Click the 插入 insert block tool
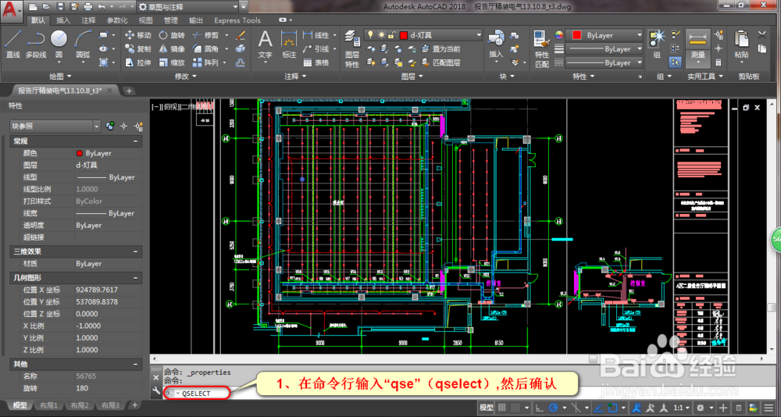 (x=496, y=45)
